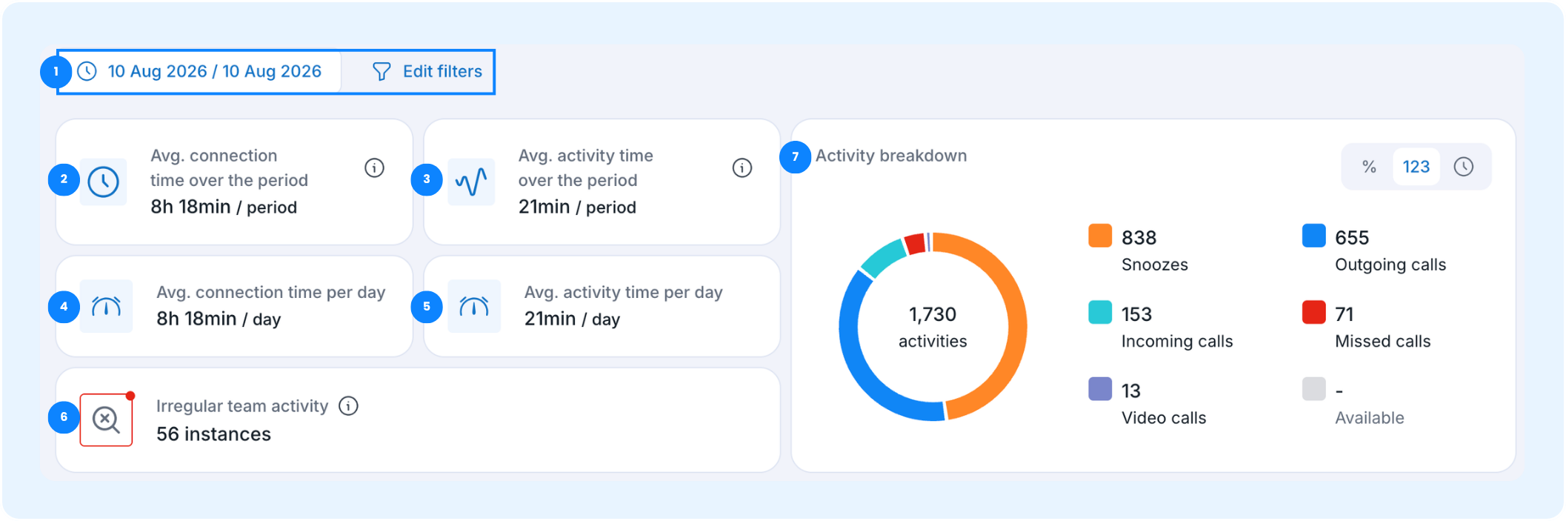
Task: Select the 123 count view toggle
Action: tap(1416, 167)
